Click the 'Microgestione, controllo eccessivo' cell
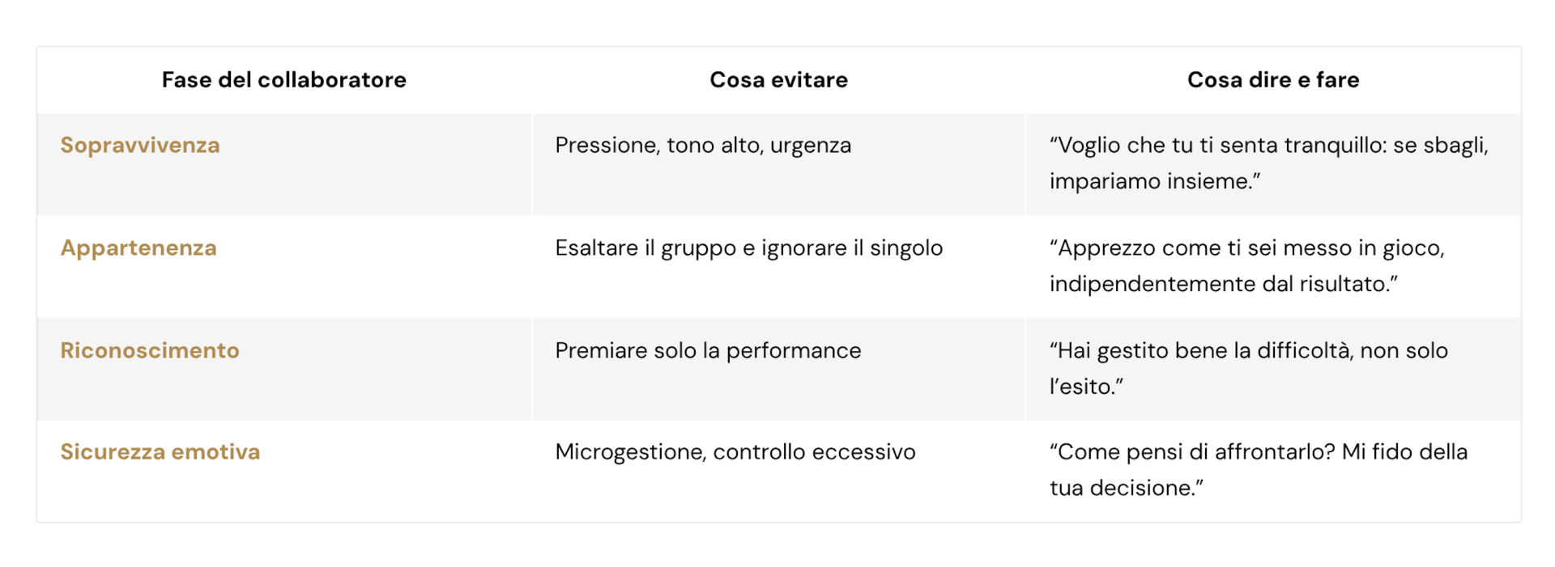 pyautogui.click(x=735, y=452)
